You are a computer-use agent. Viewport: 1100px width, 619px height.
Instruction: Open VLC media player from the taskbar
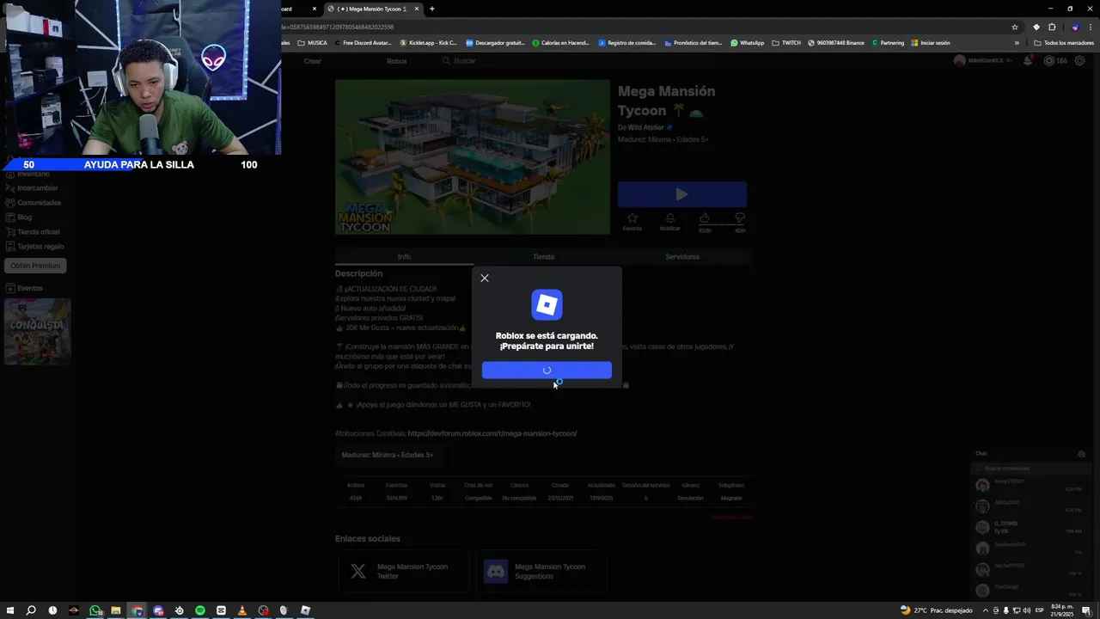(x=241, y=610)
